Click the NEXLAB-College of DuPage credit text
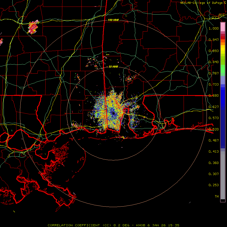This screenshot has width=227, height=227. (201, 3)
